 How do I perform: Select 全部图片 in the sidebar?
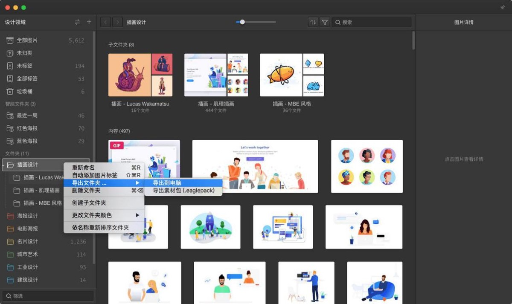point(26,40)
